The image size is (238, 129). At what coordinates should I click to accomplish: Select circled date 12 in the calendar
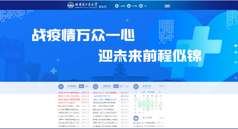pyautogui.click(x=152, y=103)
